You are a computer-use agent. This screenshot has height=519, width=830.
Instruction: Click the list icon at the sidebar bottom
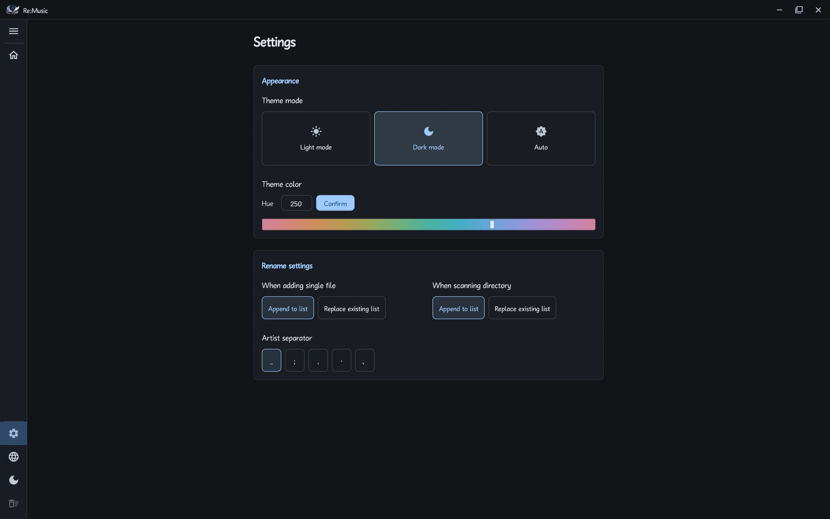(x=13, y=503)
